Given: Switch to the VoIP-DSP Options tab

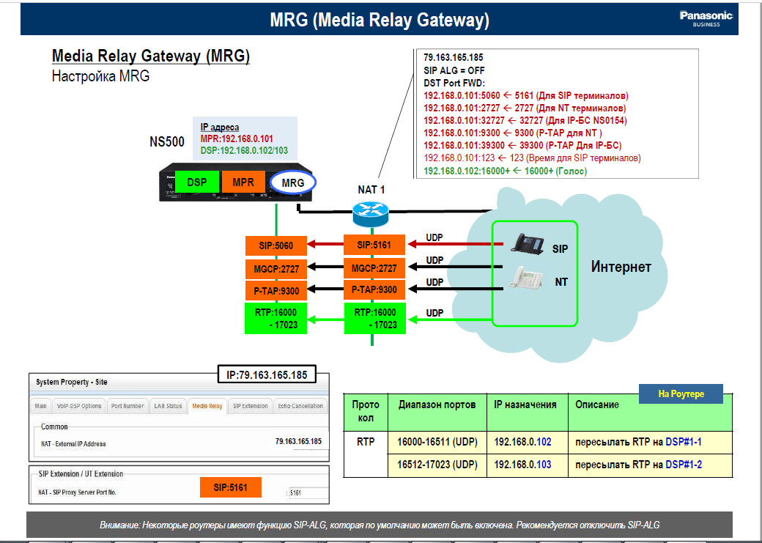Looking at the screenshot, I should point(78,406).
